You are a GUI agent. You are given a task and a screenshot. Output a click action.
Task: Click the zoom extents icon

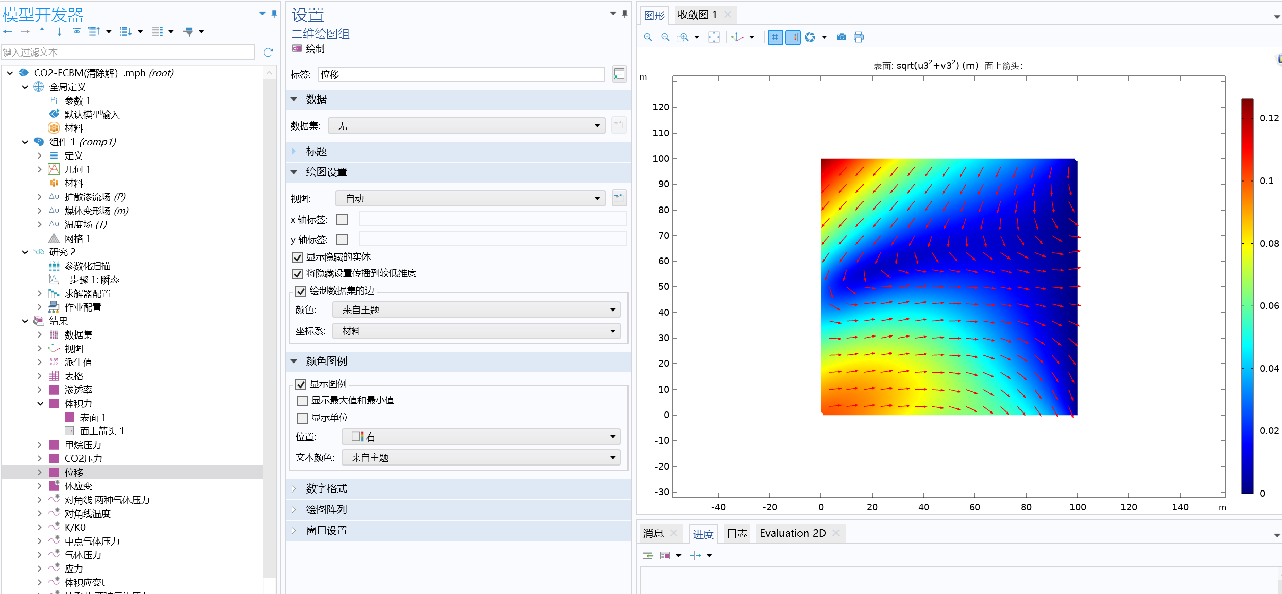click(x=714, y=37)
